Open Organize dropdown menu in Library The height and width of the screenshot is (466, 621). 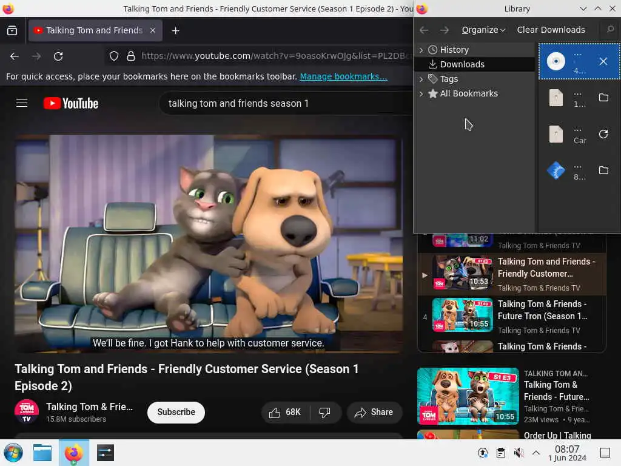pyautogui.click(x=483, y=30)
